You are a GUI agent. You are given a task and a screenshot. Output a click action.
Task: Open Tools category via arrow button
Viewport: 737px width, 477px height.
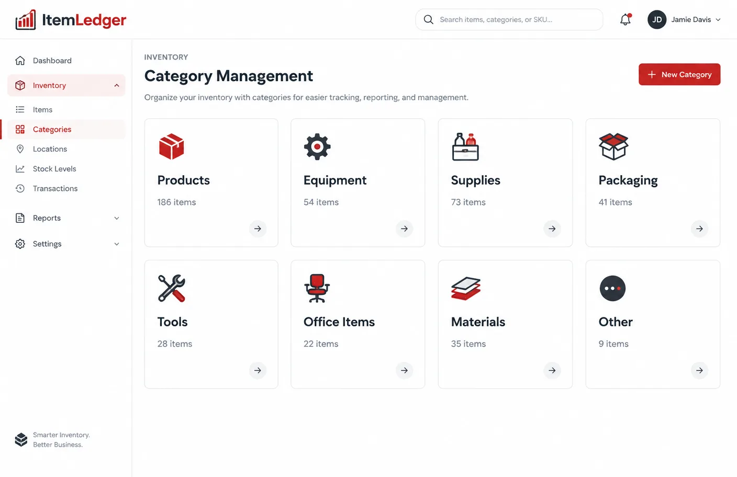tap(258, 370)
